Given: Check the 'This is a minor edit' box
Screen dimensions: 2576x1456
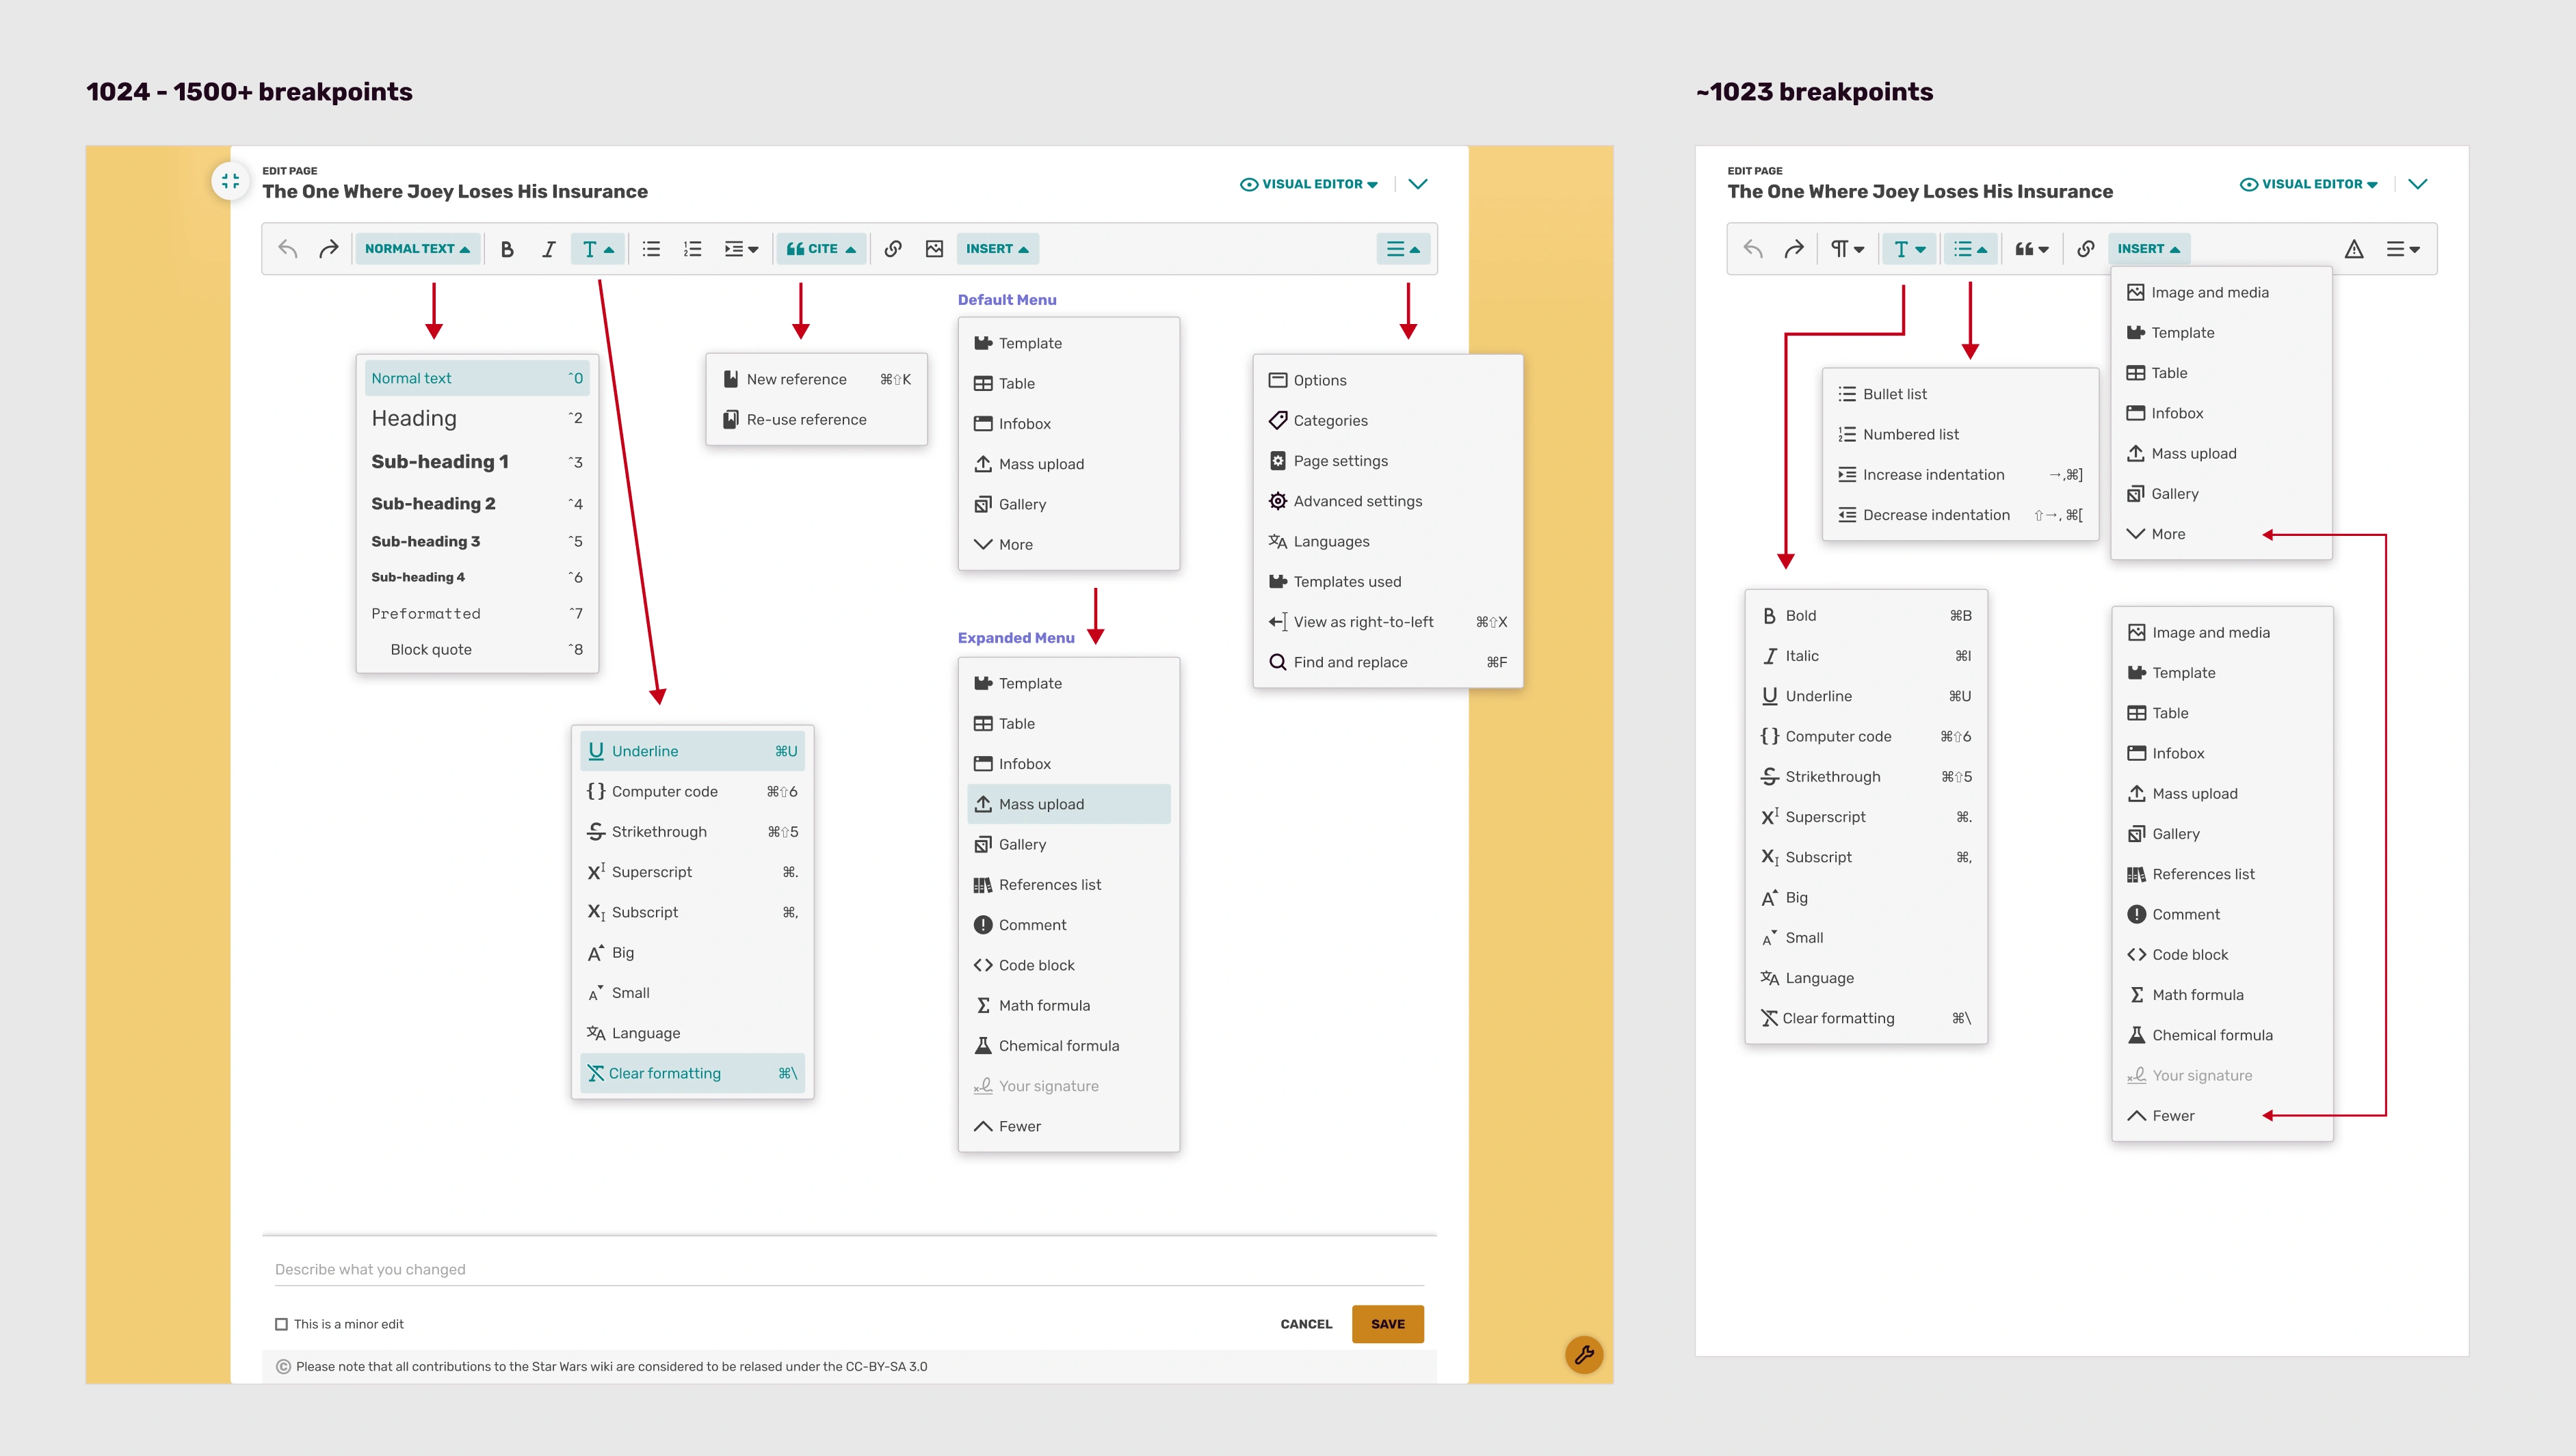Looking at the screenshot, I should [282, 1324].
